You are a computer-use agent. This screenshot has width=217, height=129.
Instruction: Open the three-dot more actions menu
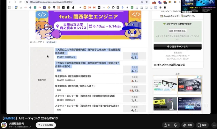(214, 125)
